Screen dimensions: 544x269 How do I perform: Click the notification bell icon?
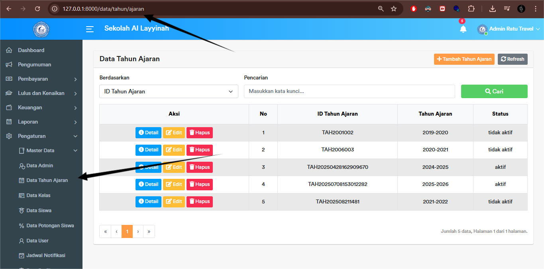pos(463,29)
